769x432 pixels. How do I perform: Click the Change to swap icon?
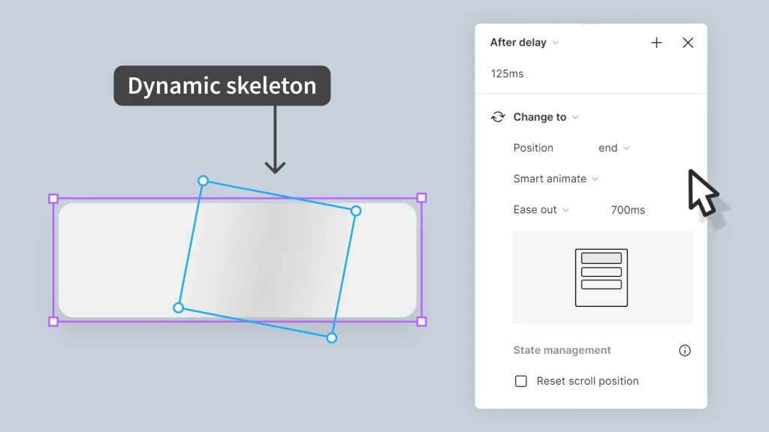(x=498, y=117)
